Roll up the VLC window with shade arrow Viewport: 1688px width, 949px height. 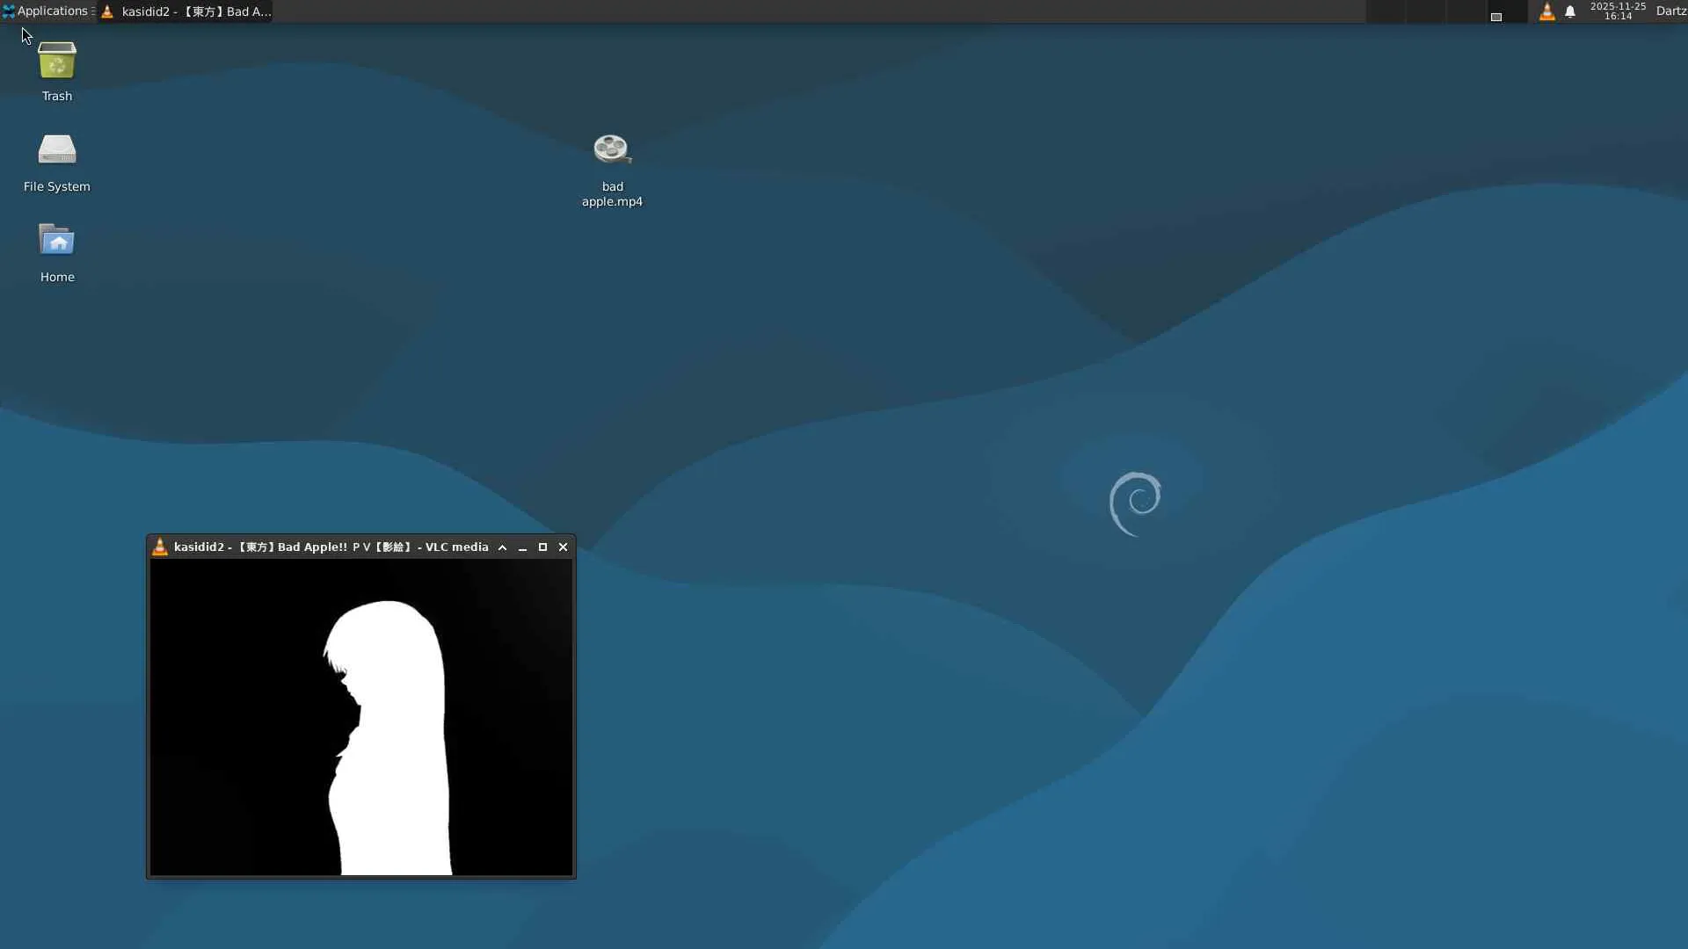[503, 547]
